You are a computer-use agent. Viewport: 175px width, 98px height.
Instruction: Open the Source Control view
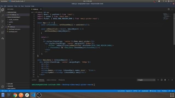2,21
